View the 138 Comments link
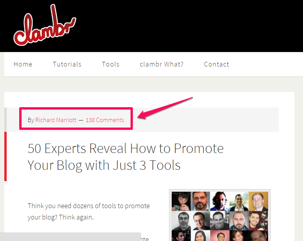Image resolution: width=303 pixels, height=241 pixels. (105, 120)
